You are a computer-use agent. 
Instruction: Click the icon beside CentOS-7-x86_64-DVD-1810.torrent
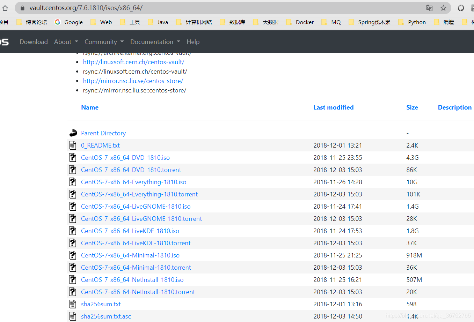[73, 170]
